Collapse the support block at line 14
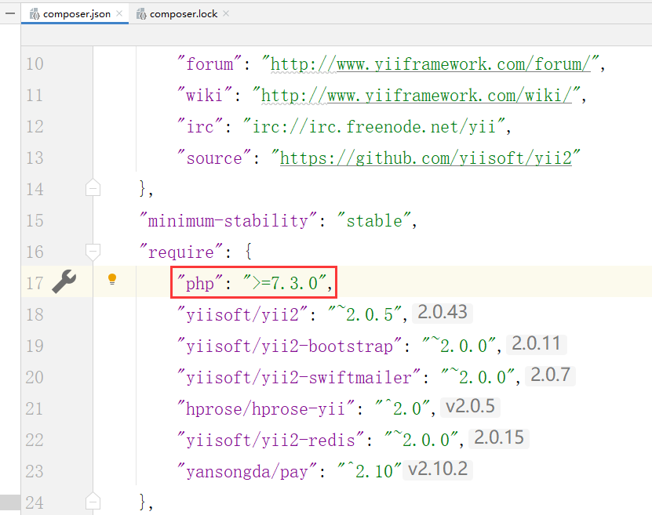652x515 pixels. [92, 188]
